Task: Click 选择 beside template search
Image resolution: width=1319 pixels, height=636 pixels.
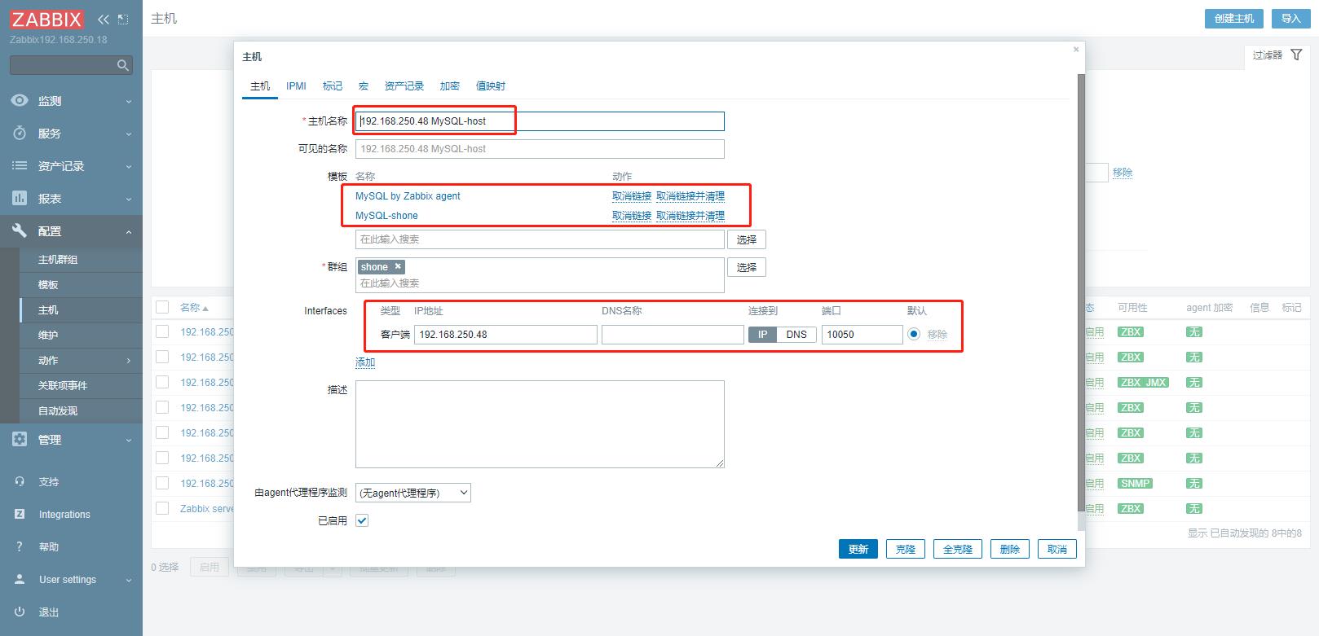Action: 747,239
